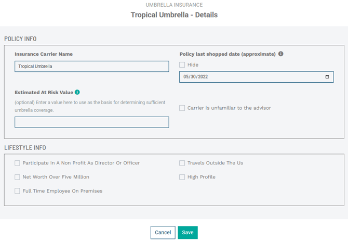Tick the Hide checkbox

[182, 65]
